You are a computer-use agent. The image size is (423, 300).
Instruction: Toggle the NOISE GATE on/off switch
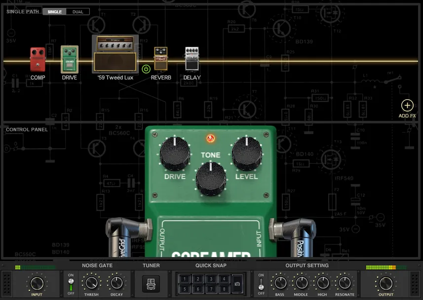(71, 284)
